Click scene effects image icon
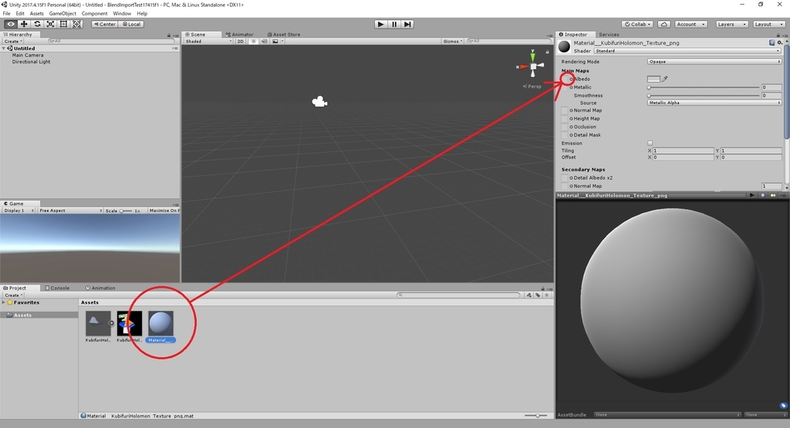 (x=275, y=42)
